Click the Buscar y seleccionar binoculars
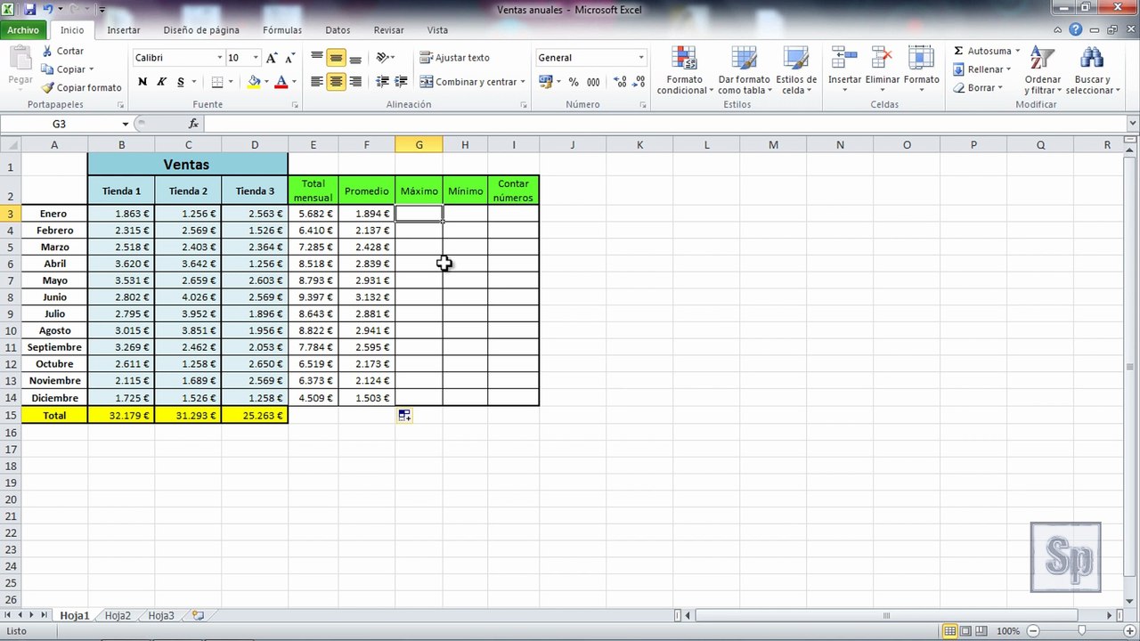Viewport: 1140px width, 641px height. [x=1092, y=59]
